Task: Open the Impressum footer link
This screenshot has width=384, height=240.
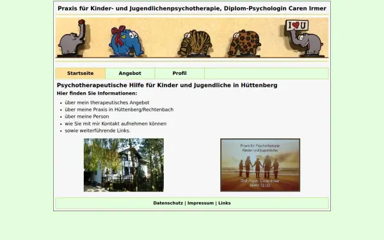Action: coord(200,203)
